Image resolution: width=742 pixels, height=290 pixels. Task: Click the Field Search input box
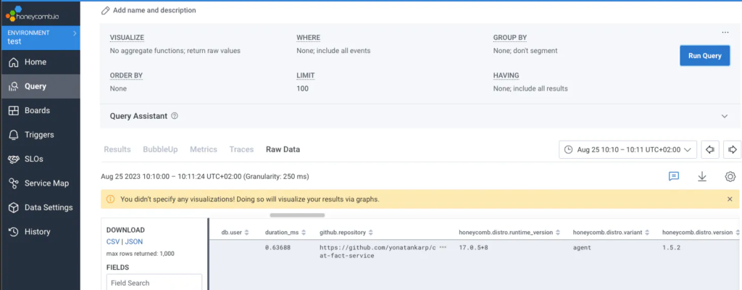154,283
